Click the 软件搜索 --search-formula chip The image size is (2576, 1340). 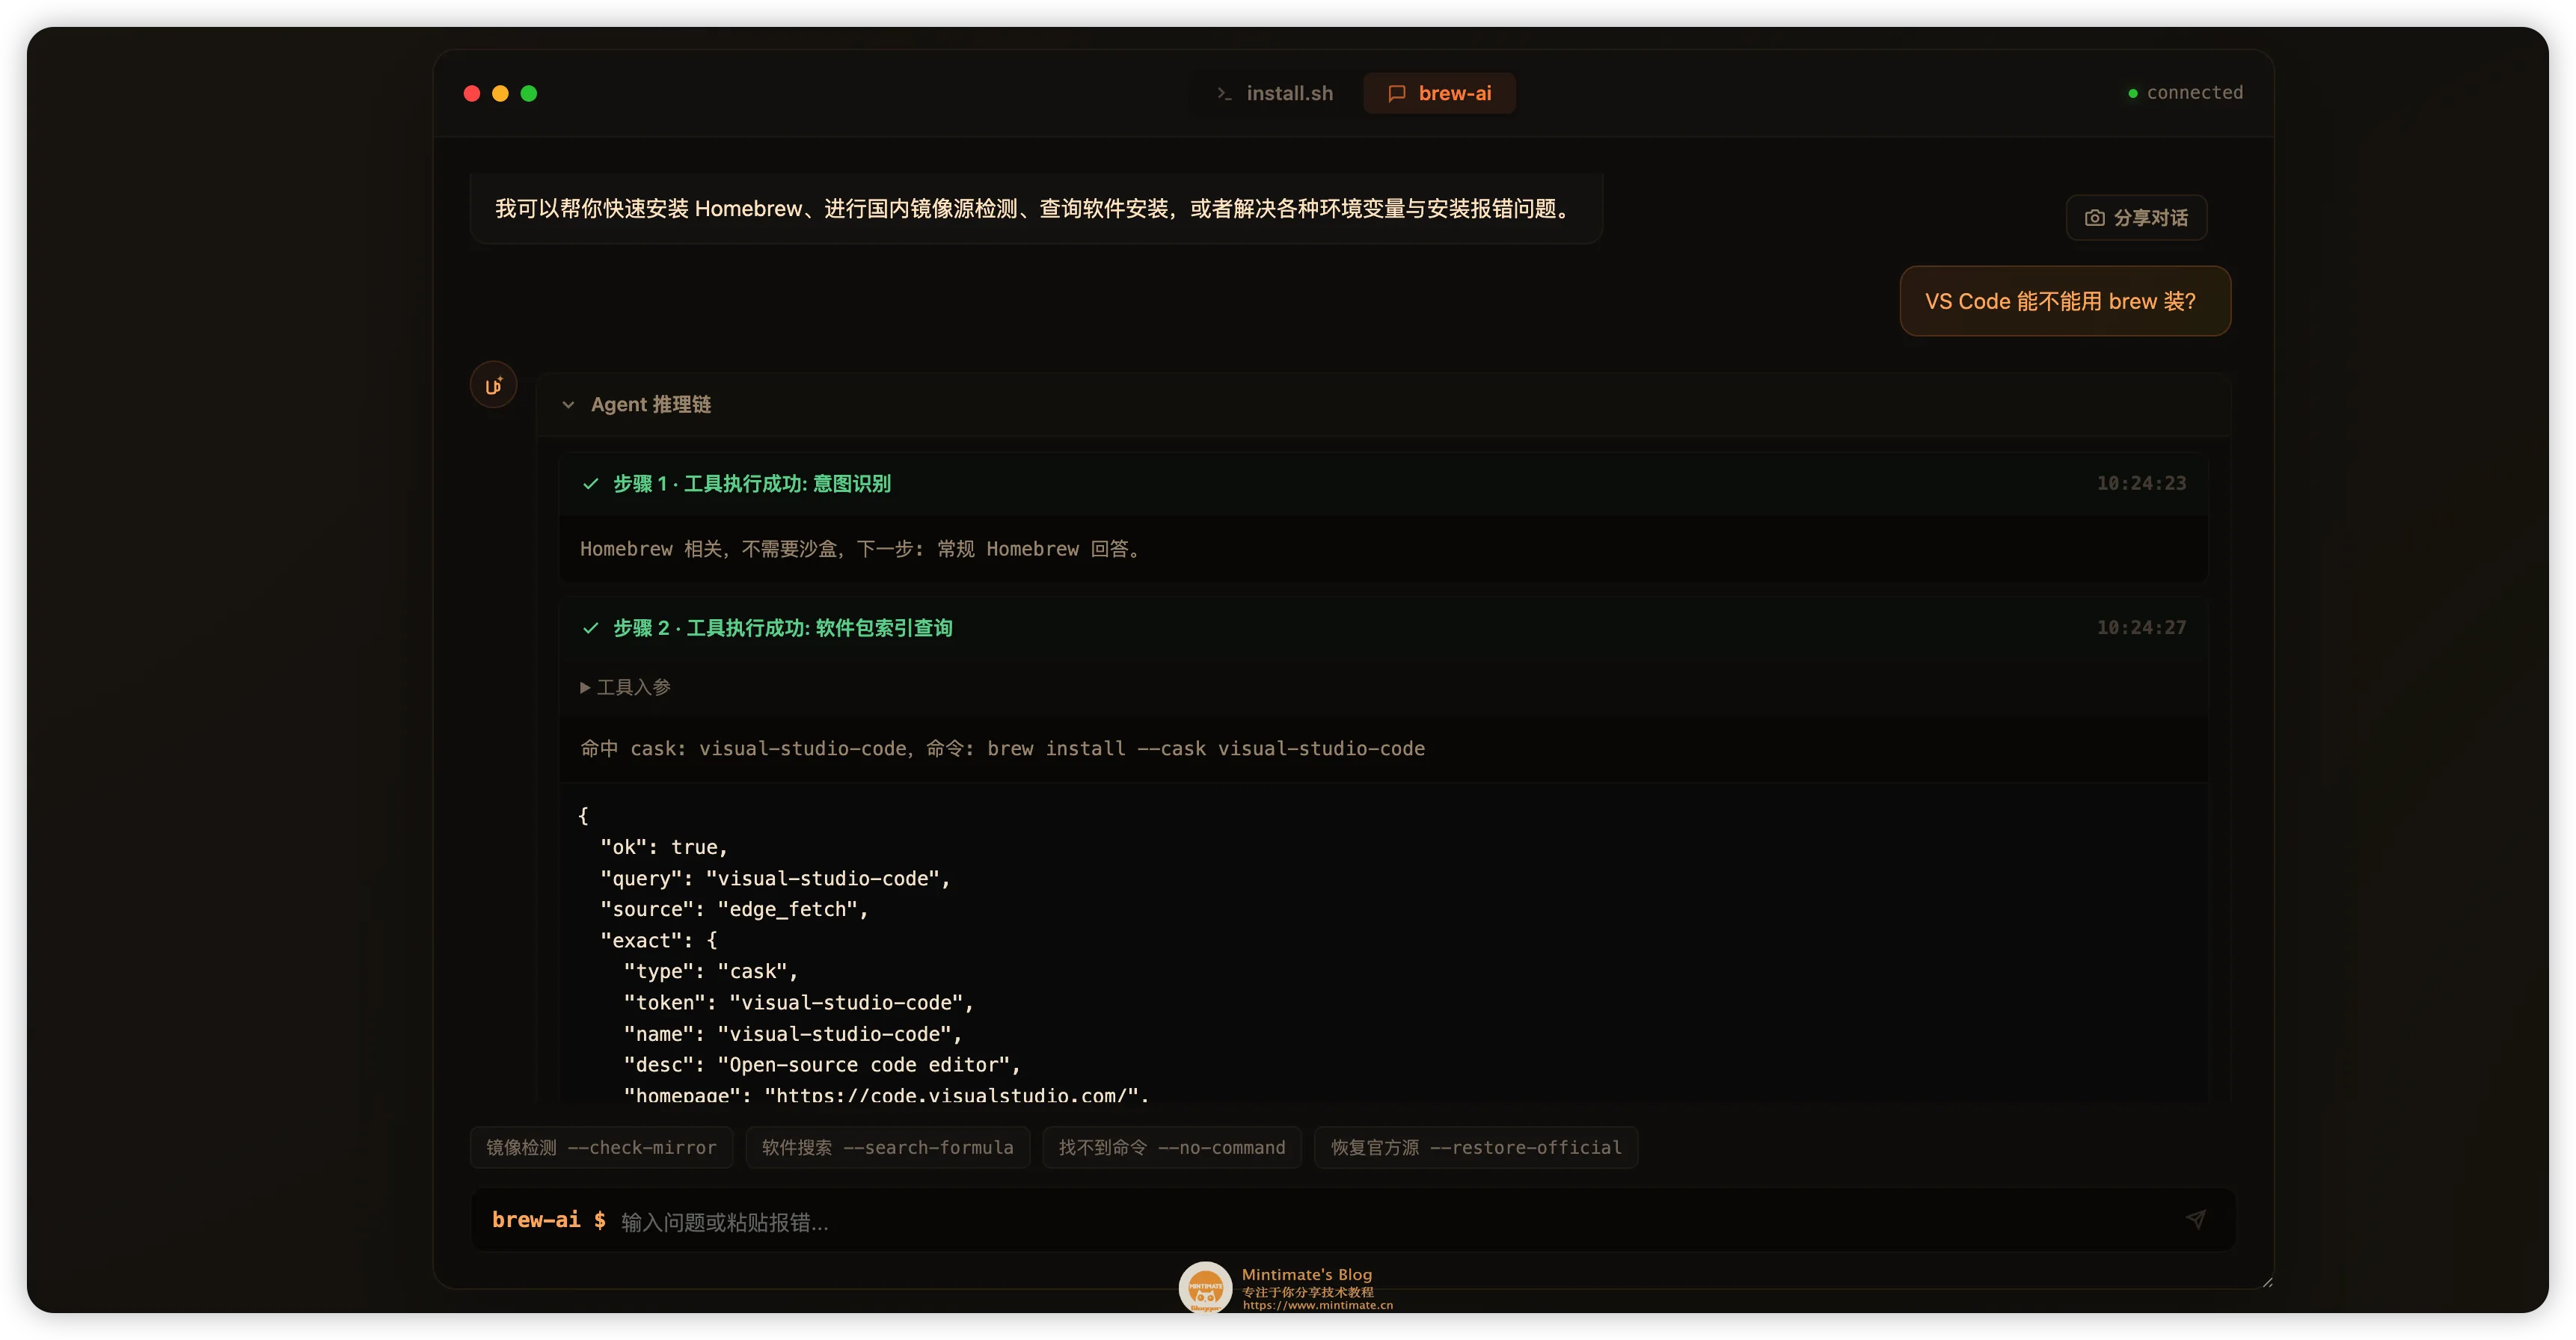(888, 1147)
